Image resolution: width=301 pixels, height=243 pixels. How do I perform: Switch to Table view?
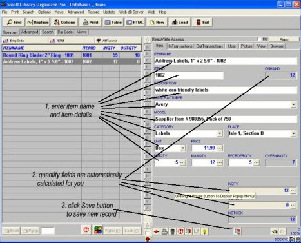click(x=113, y=23)
